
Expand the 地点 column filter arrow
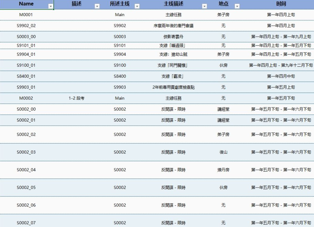tap(237, 6)
